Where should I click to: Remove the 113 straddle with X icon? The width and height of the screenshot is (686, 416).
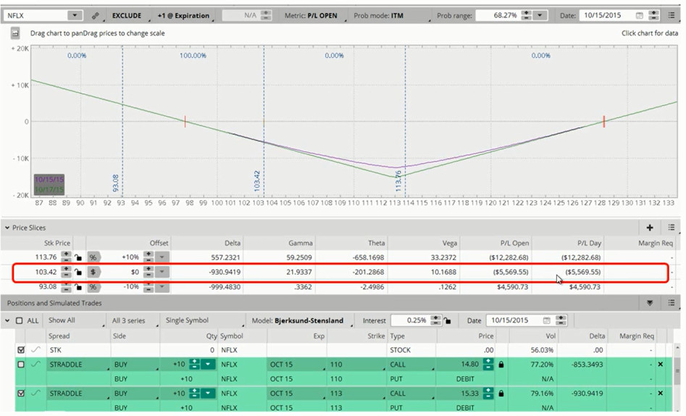[660, 394]
